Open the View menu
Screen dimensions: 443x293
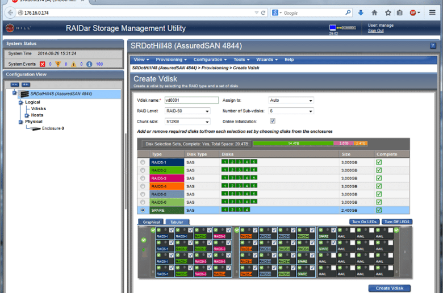click(x=141, y=60)
